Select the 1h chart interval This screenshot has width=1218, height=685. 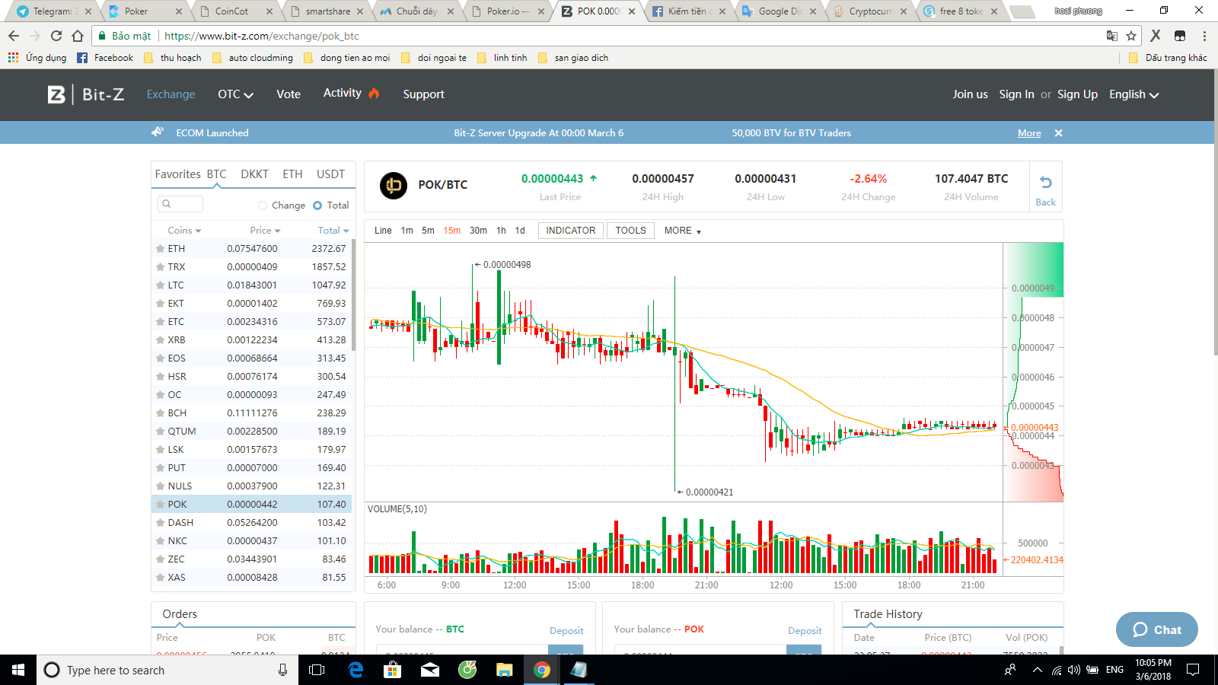click(501, 231)
